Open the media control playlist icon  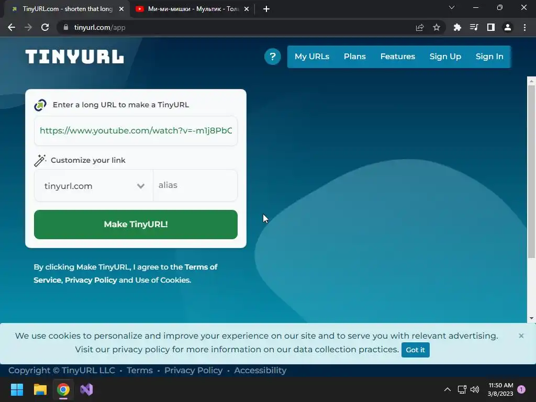coord(474,27)
